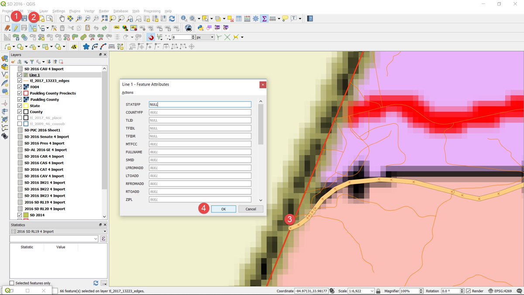The height and width of the screenshot is (295, 524).
Task: Click the undo arrow icon
Action: (96, 28)
